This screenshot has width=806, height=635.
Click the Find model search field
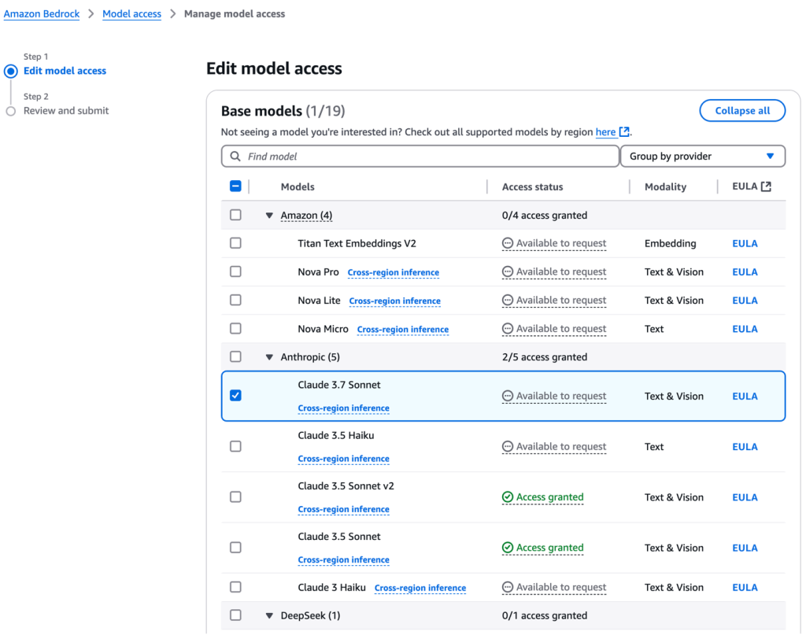(x=420, y=156)
